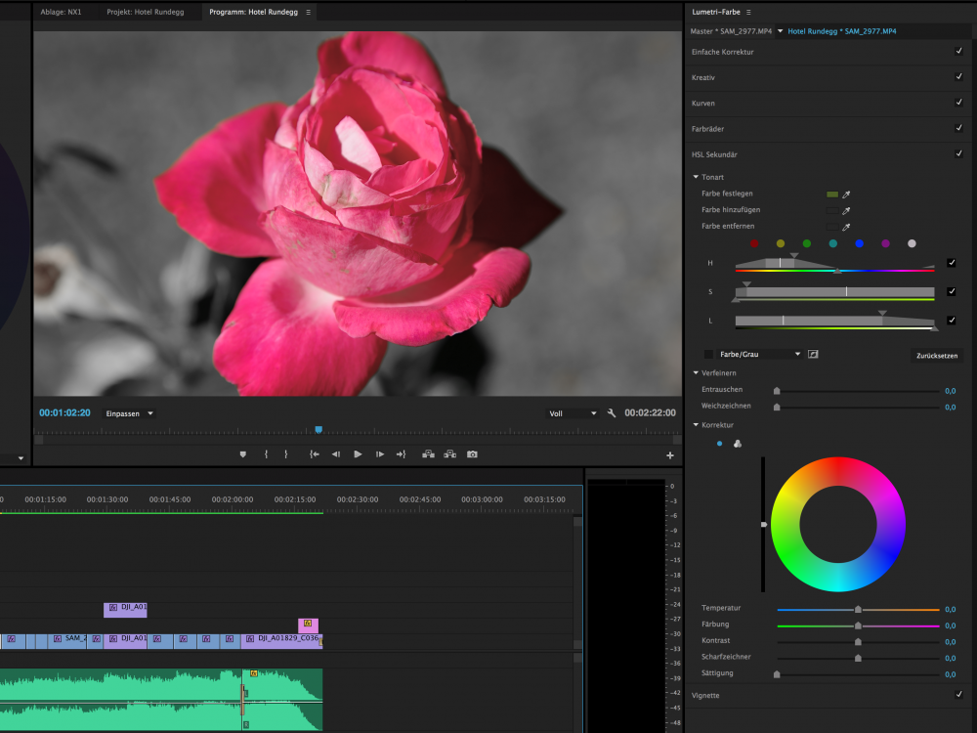Open the Ablage: NX1 tab

pyautogui.click(x=61, y=13)
